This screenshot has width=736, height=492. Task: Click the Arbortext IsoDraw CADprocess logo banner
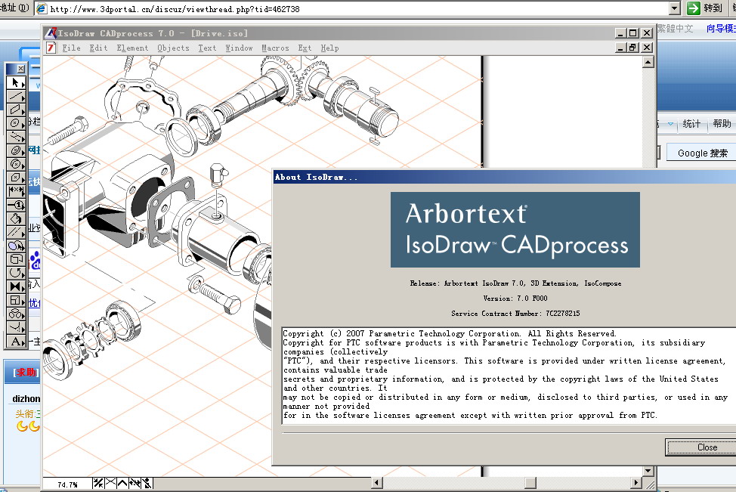click(515, 230)
